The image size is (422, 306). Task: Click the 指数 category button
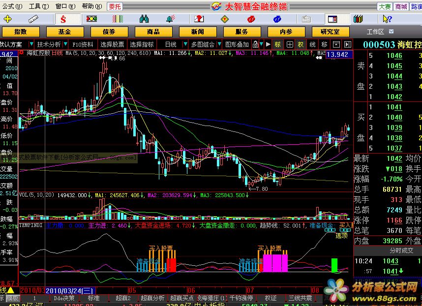click(x=21, y=32)
